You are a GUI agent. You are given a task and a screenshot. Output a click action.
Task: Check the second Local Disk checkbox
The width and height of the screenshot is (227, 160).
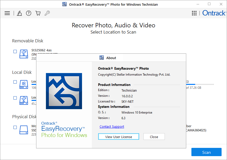[15, 98]
